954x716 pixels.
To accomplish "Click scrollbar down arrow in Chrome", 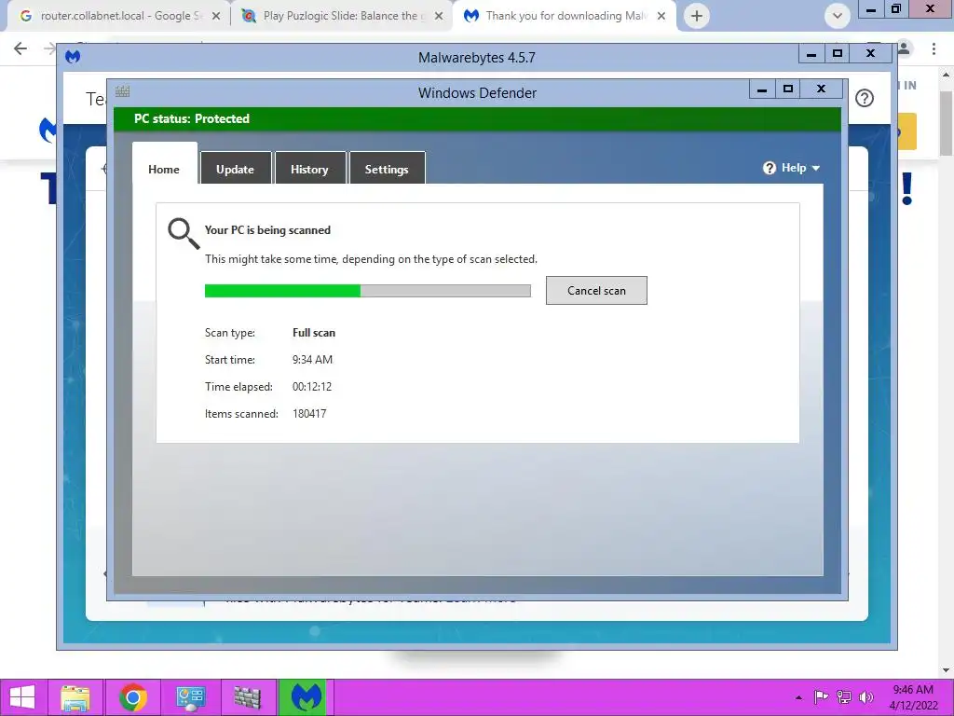I will coord(947,670).
